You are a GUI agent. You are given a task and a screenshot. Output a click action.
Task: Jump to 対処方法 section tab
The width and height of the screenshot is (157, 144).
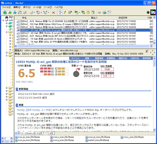coord(135,58)
